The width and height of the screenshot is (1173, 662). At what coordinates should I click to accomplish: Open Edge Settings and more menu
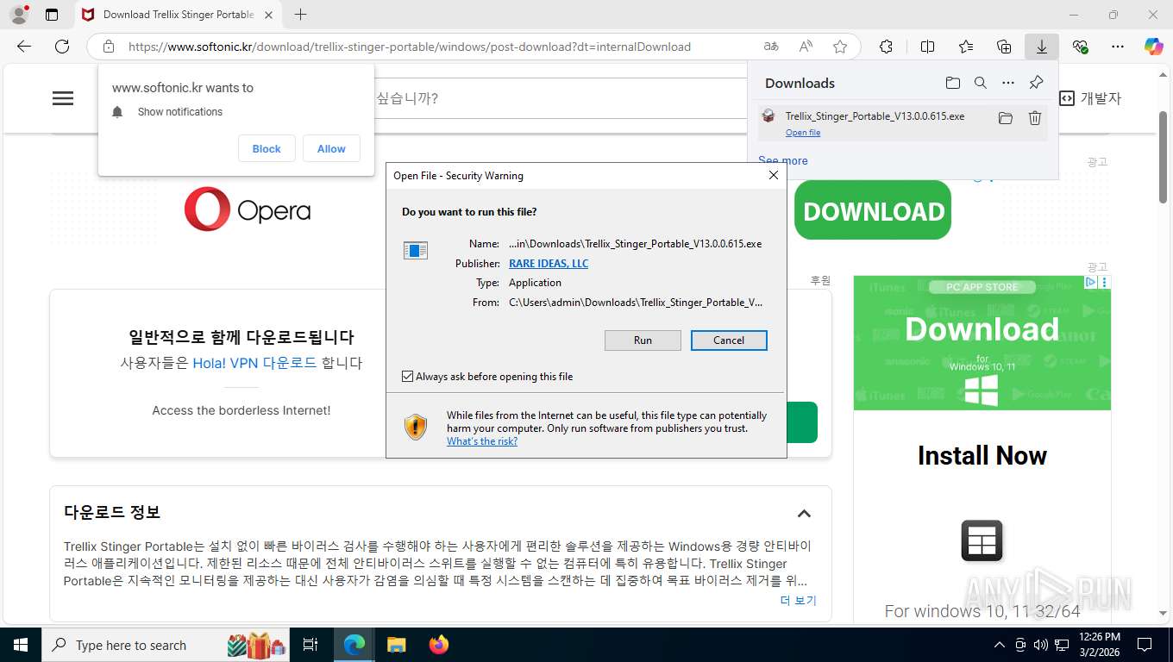[1118, 47]
